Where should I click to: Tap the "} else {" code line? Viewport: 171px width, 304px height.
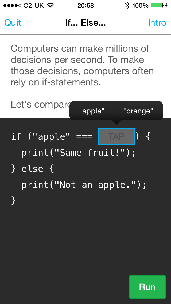pyautogui.click(x=33, y=169)
